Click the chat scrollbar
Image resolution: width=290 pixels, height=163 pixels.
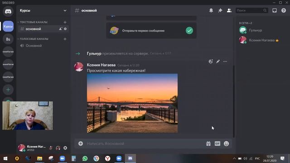(x=234, y=101)
